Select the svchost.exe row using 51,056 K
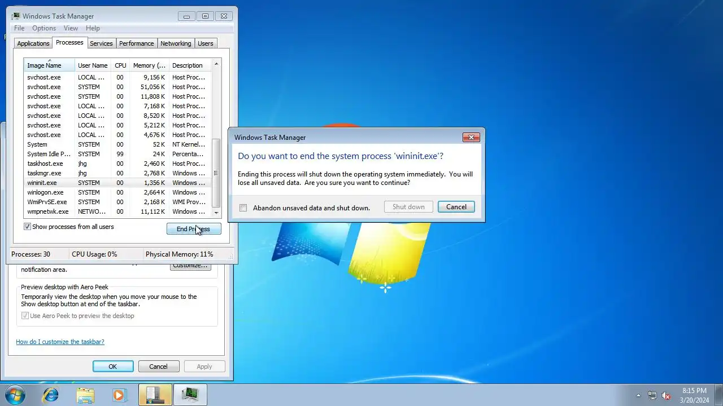This screenshot has width=723, height=406. pos(117,87)
